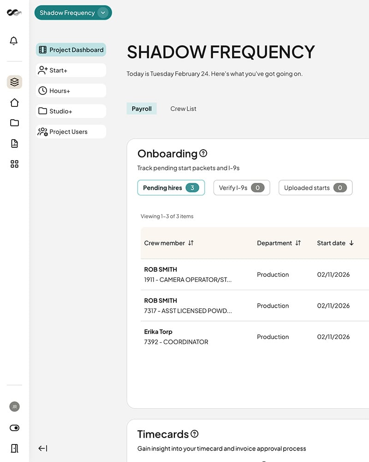Image resolution: width=369 pixels, height=462 pixels.
Task: Select the Uploaded starts filter
Action: click(x=315, y=187)
